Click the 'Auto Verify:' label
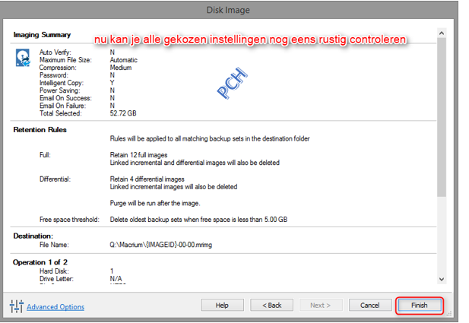 [x=55, y=52]
